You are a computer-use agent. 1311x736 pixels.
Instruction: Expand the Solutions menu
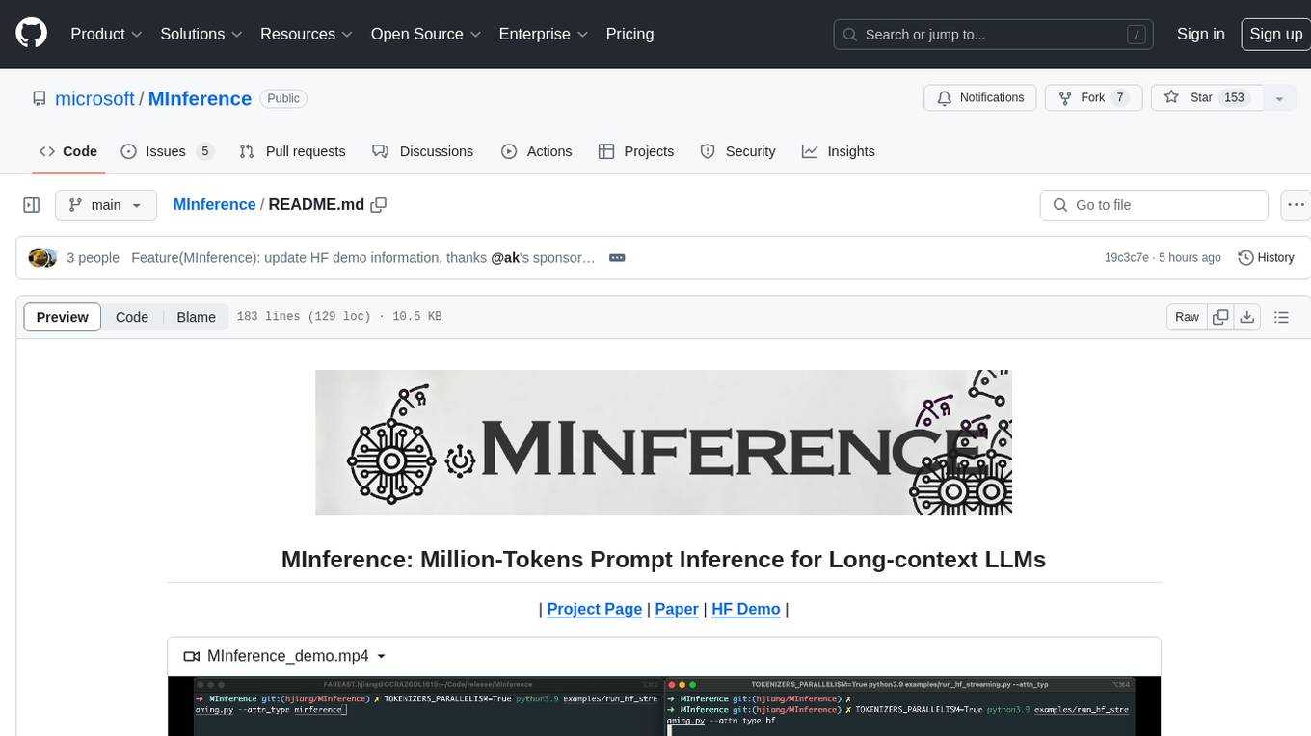pyautogui.click(x=201, y=34)
